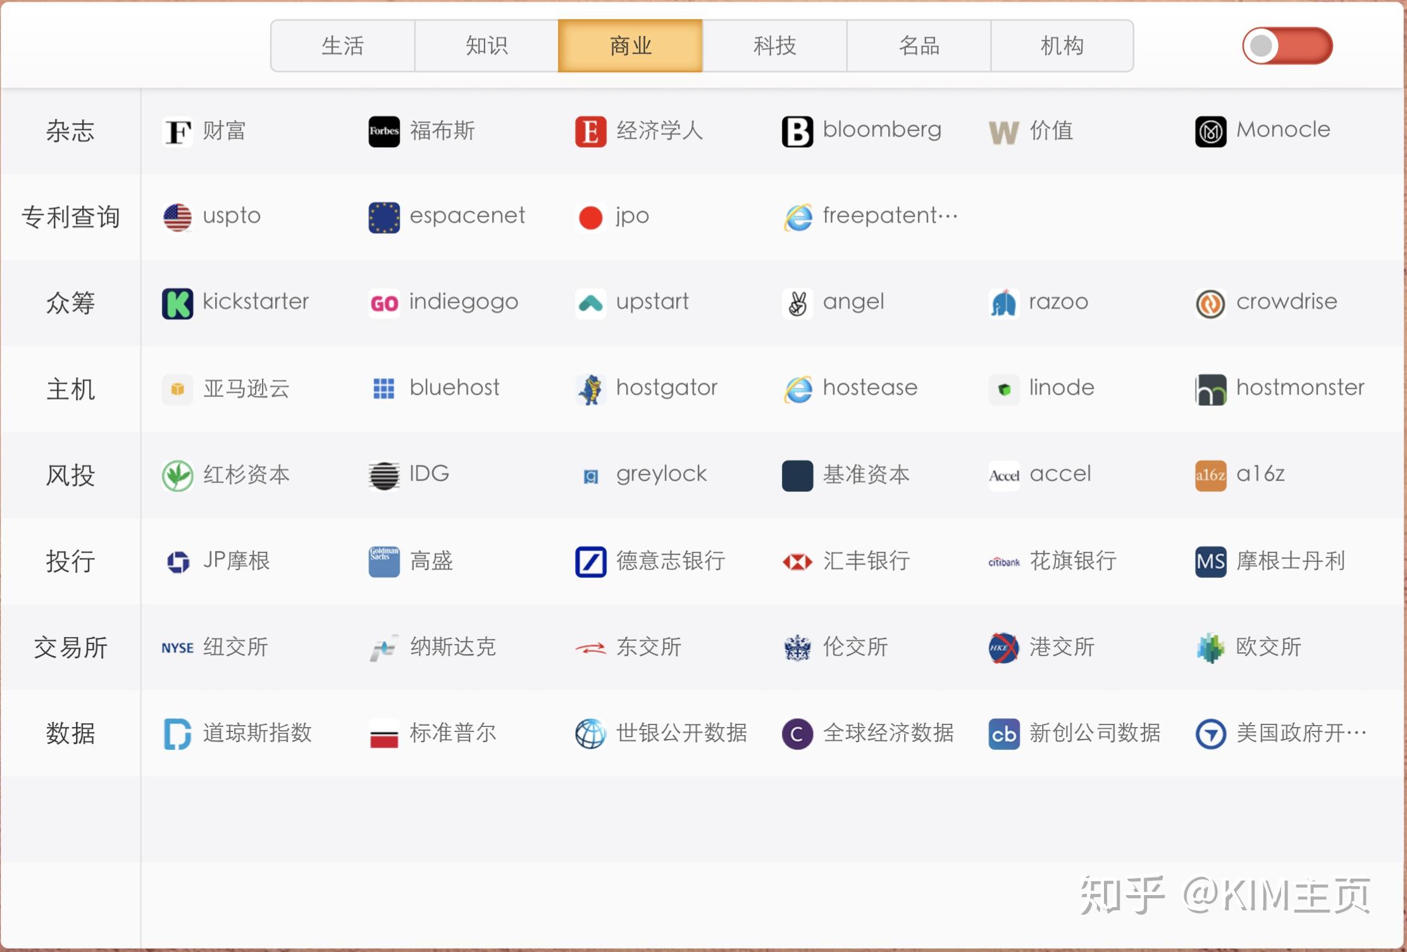Open the 名品 tab

[919, 46]
